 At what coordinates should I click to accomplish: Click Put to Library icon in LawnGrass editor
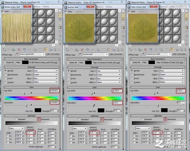pyautogui.click(x=35, y=49)
